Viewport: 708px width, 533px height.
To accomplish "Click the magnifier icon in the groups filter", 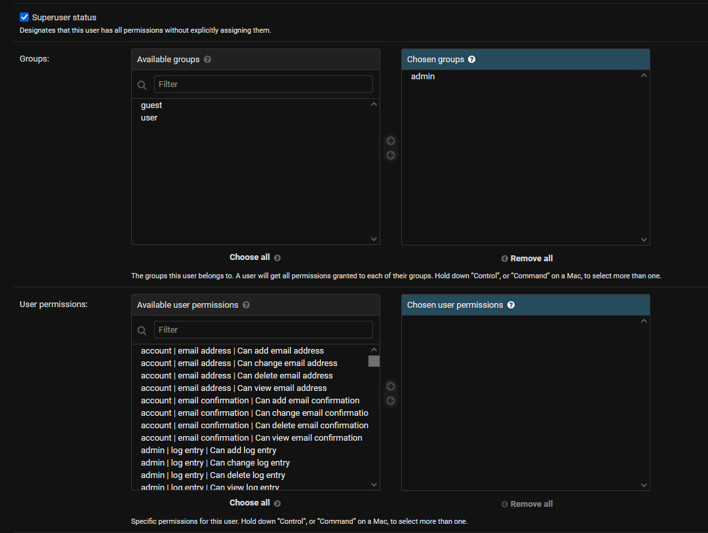I will point(142,84).
